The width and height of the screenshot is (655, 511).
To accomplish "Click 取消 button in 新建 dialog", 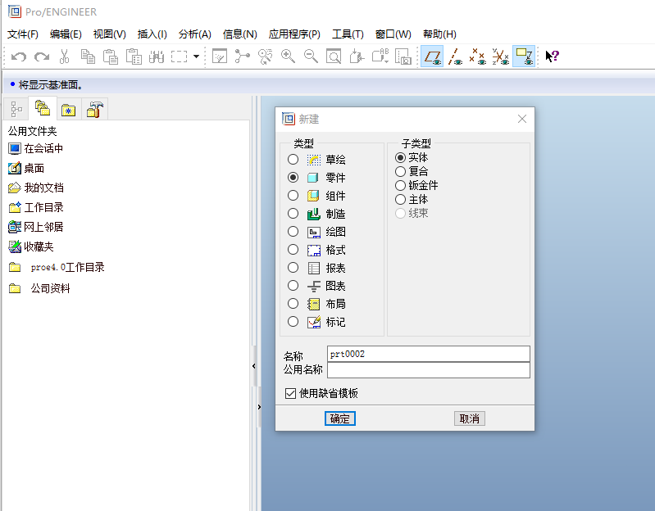I will (470, 418).
